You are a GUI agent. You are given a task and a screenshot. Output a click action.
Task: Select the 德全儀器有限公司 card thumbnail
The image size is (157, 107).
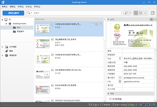point(43,44)
